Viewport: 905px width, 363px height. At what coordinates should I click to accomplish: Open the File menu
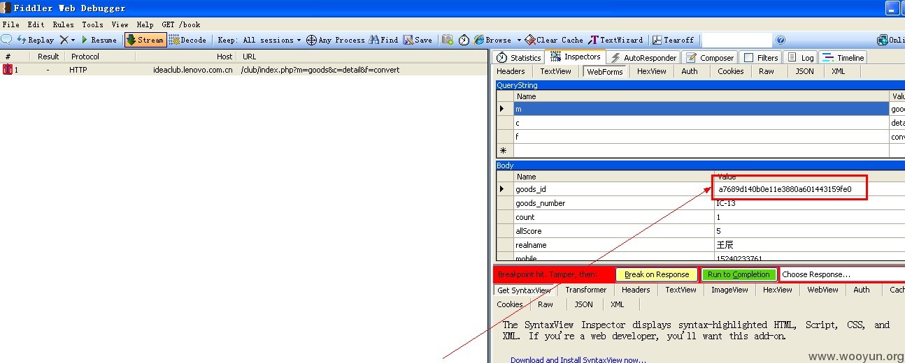(x=10, y=24)
